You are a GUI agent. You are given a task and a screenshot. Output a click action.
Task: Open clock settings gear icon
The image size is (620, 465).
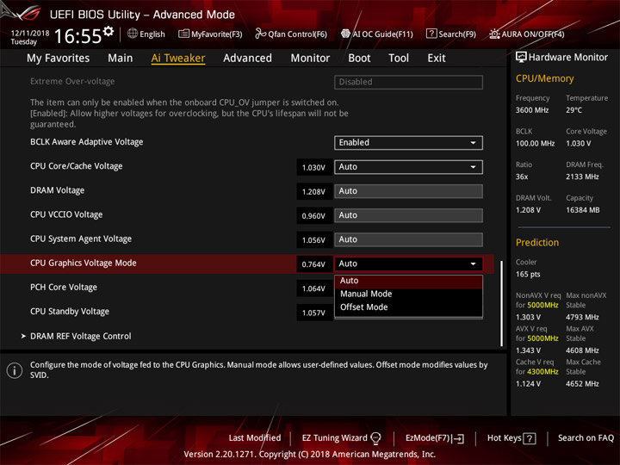pos(108,31)
